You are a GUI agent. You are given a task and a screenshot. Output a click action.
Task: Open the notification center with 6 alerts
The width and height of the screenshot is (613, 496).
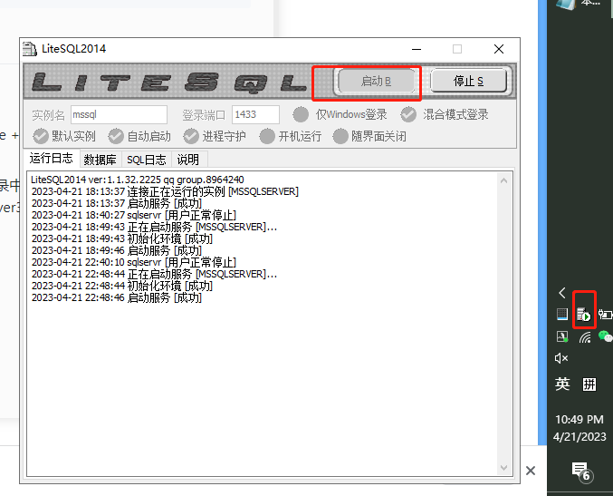coord(580,471)
